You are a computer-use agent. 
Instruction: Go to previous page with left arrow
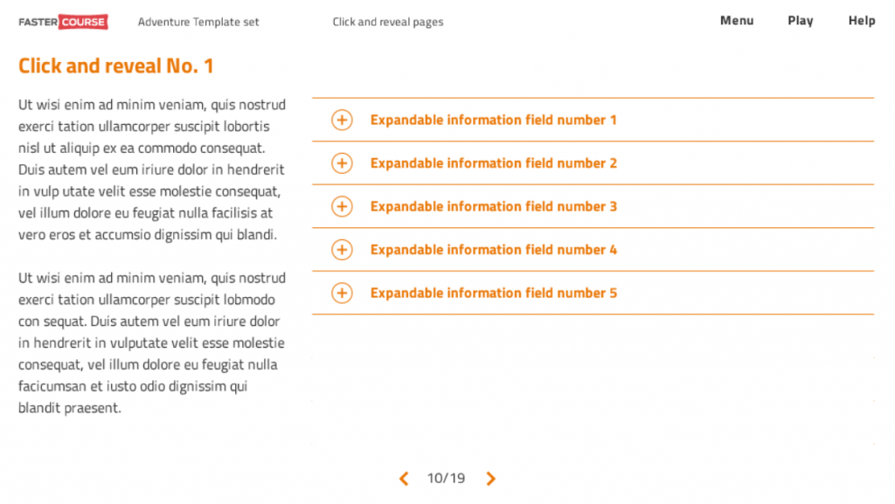(x=404, y=479)
